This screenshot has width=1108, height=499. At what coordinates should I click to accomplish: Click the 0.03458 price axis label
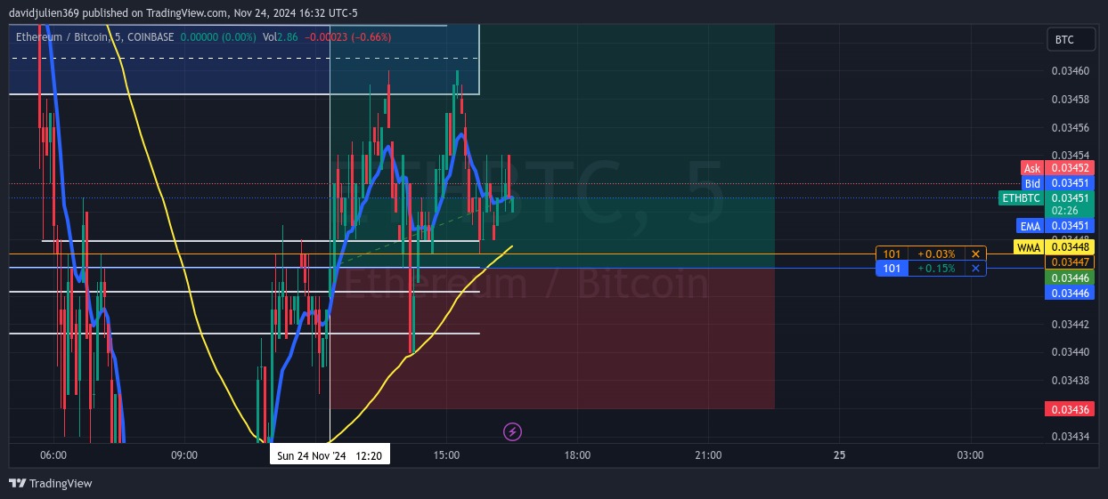pos(1069,99)
